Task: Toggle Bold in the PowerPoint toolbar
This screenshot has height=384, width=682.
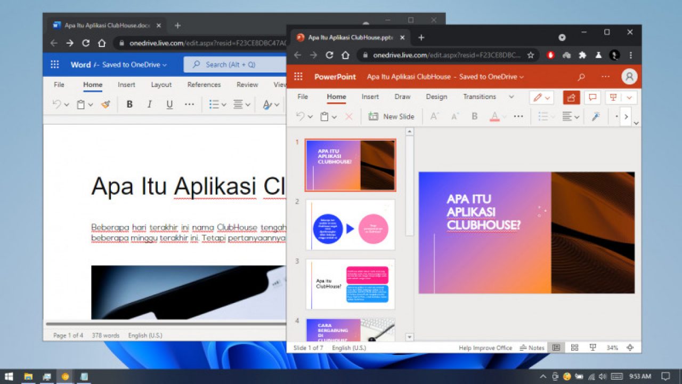Action: click(x=474, y=116)
